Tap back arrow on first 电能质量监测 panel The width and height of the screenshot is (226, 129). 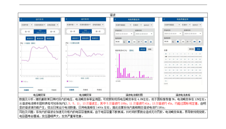116,19
